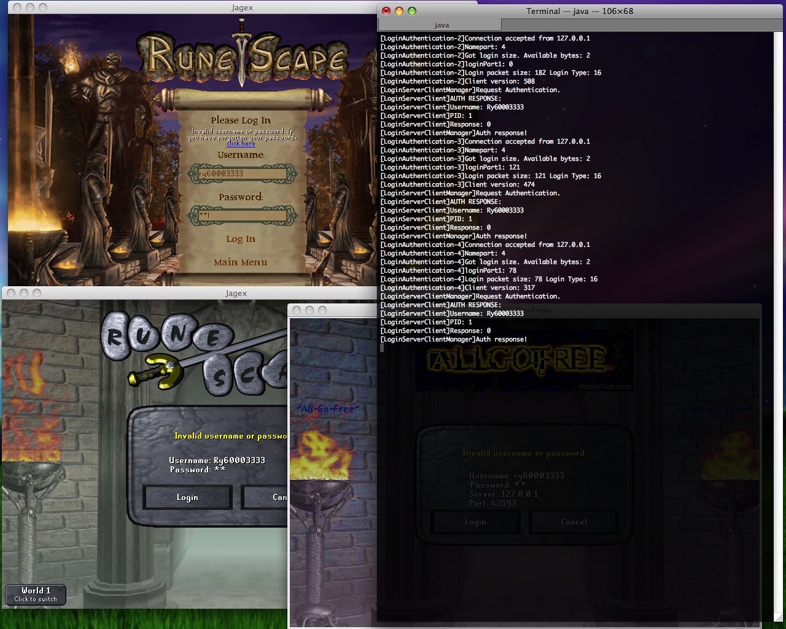The height and width of the screenshot is (629, 786).
Task: Close the All-Go-Free client window
Action: tap(297, 310)
